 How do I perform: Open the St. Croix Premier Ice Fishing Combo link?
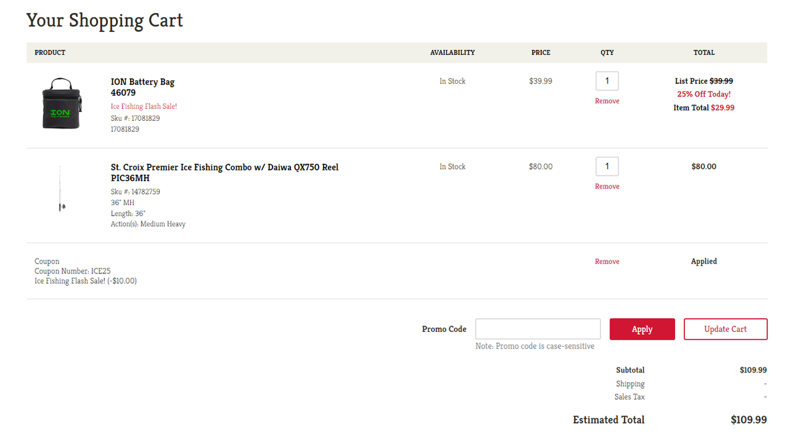[x=224, y=172]
